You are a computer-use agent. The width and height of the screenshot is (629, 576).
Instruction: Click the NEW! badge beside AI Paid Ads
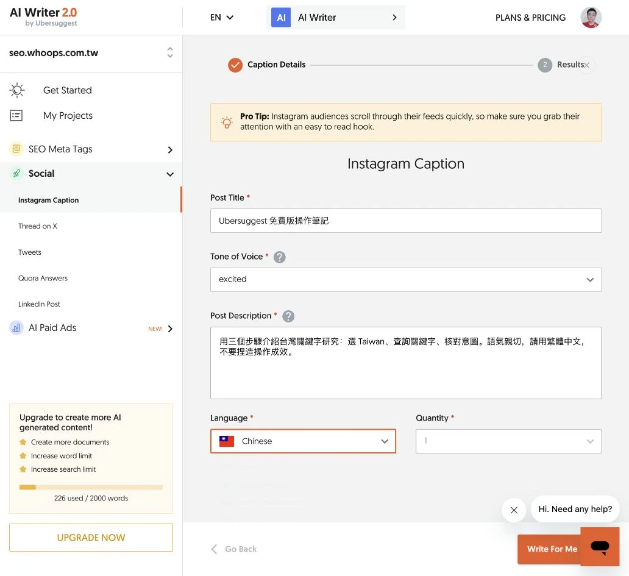(x=155, y=329)
